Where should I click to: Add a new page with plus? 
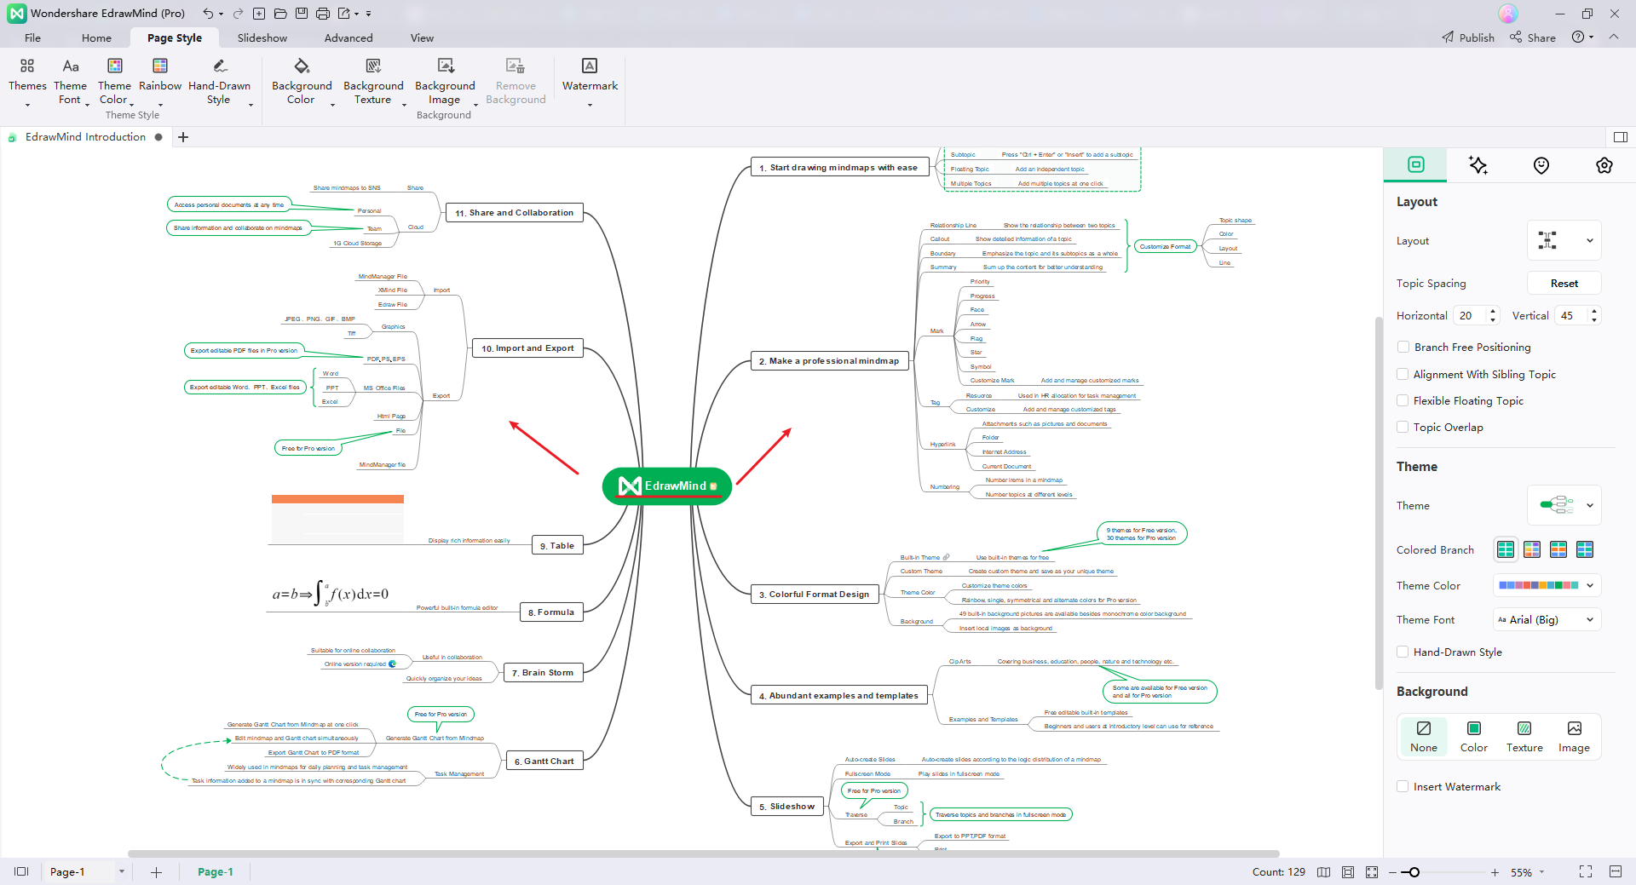click(x=156, y=872)
